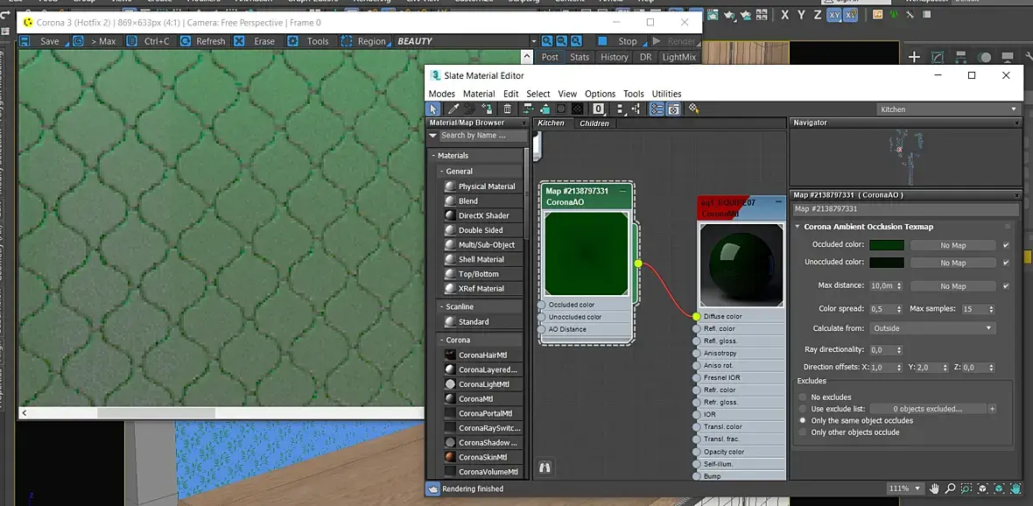
Task: Toggle Parameter Editor panel icon
Action: pyautogui.click(x=673, y=109)
